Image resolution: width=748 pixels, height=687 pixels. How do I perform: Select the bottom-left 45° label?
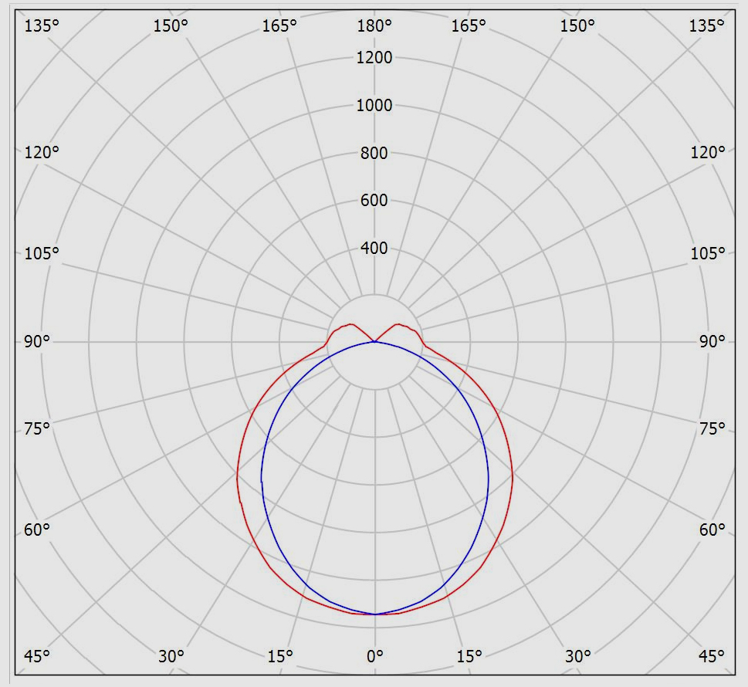click(x=37, y=656)
